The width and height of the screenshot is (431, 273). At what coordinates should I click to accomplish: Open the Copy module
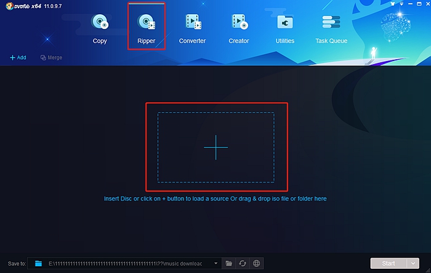click(x=100, y=28)
